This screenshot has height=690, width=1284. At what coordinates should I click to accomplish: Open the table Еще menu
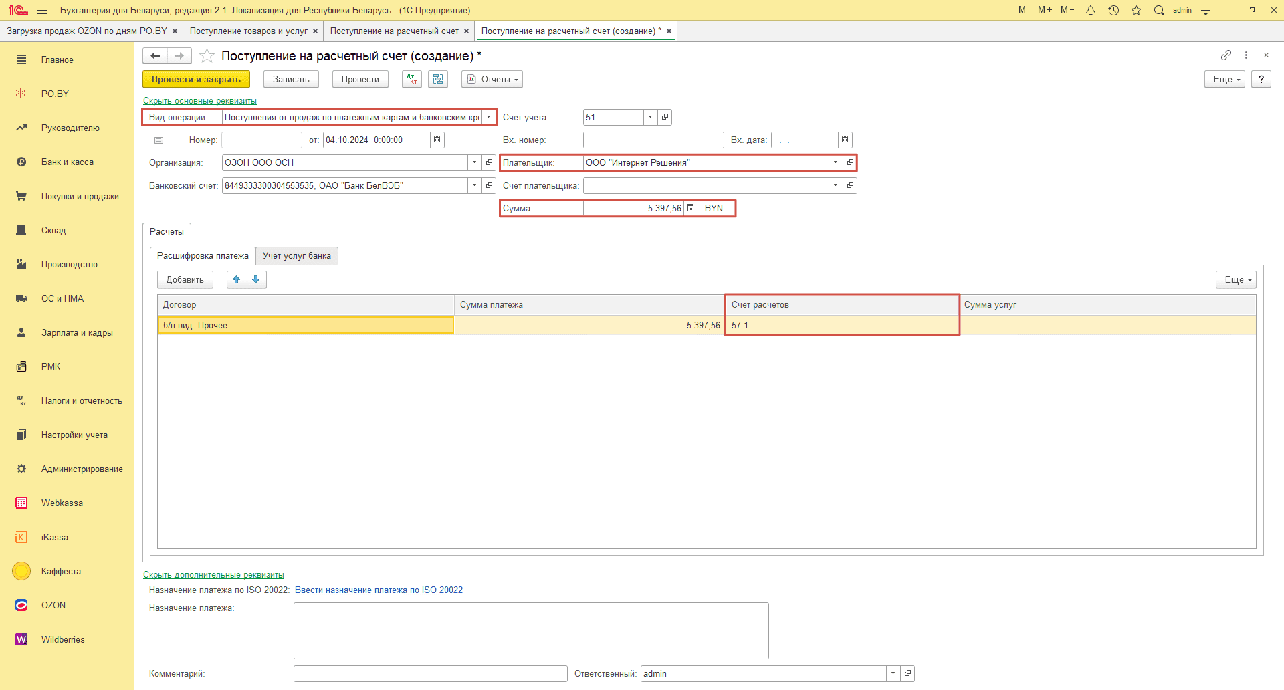(x=1236, y=279)
